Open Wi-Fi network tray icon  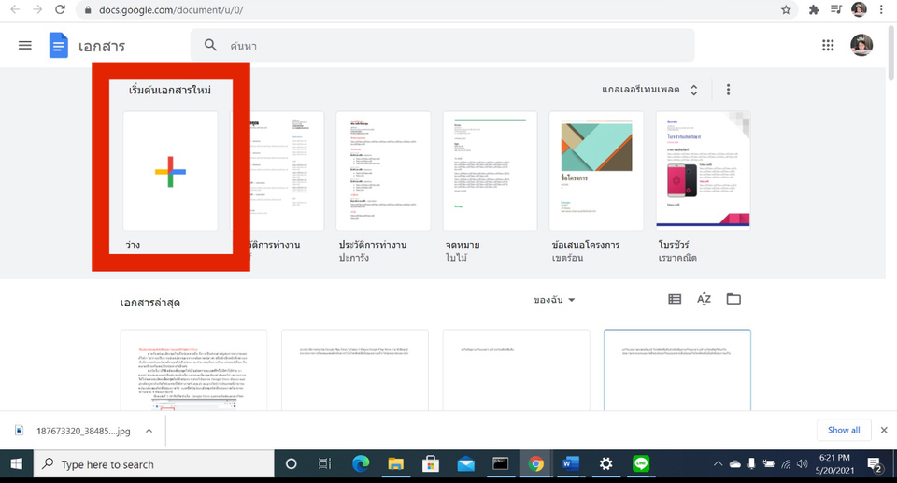[786, 464]
